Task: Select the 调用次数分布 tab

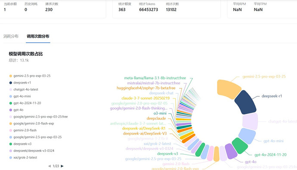Action: (38, 36)
